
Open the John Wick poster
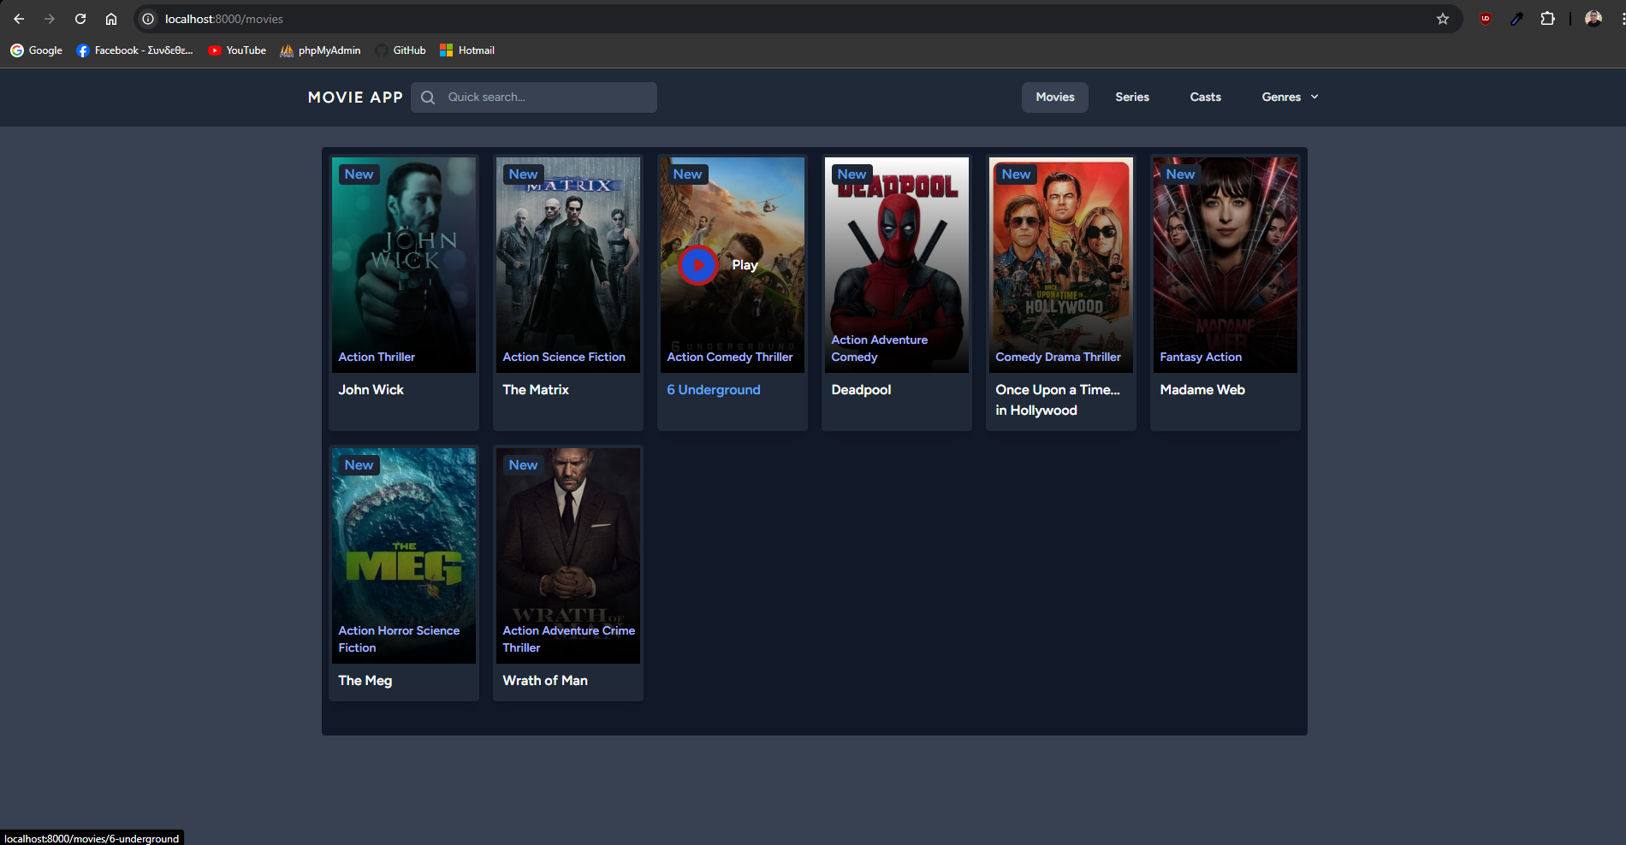pyautogui.click(x=404, y=265)
